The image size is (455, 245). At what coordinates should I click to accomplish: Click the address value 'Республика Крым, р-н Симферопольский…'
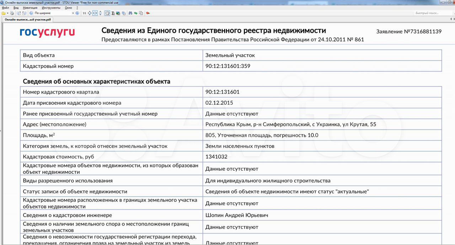[291, 124]
